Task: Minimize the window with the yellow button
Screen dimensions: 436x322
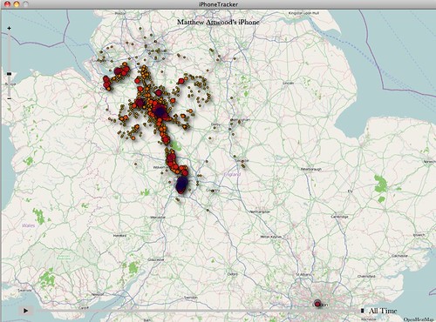Action: (17, 4)
